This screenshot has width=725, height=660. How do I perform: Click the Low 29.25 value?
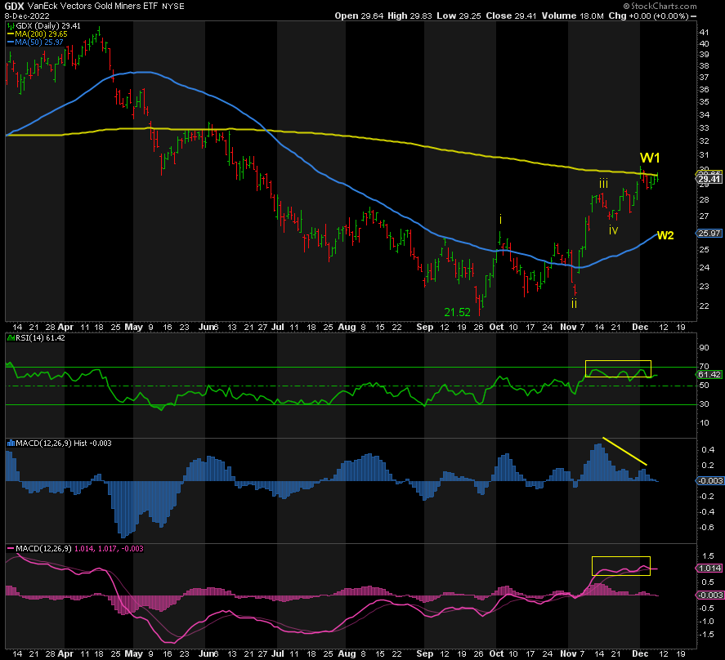click(x=459, y=16)
